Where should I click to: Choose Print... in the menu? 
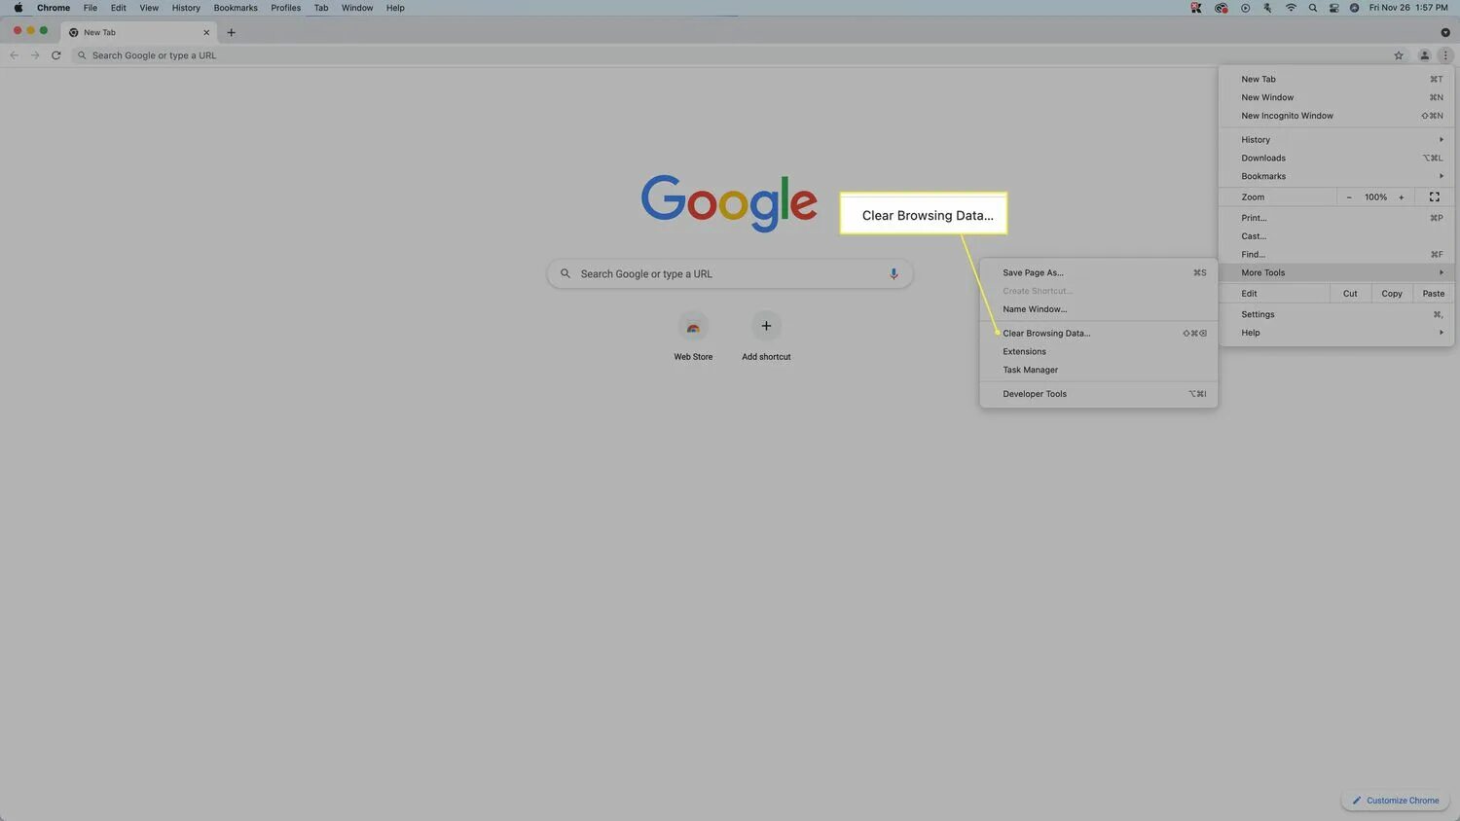(x=1336, y=218)
